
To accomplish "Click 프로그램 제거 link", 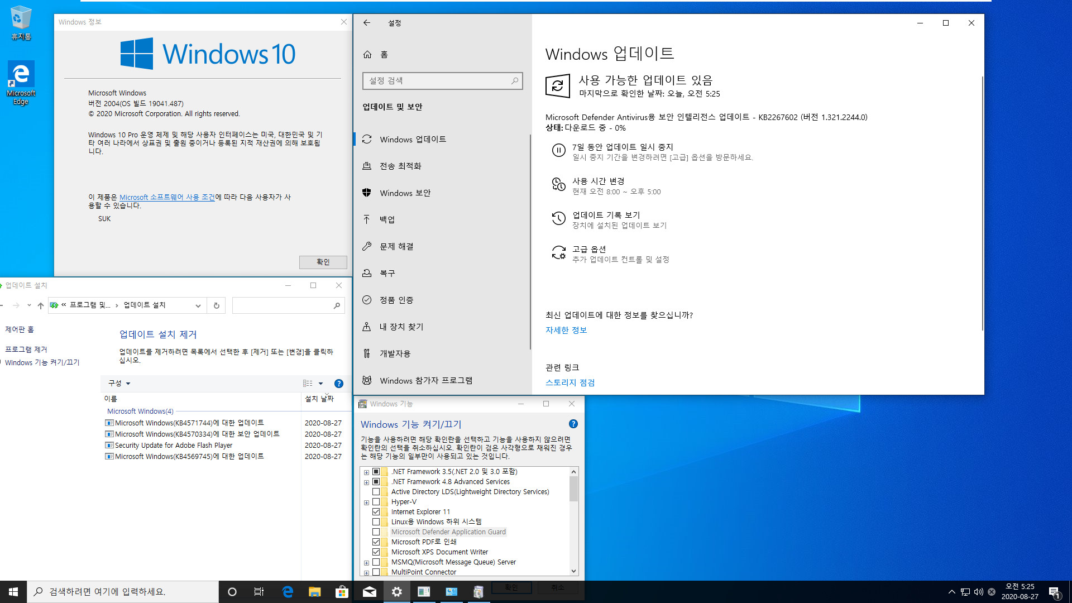I will tap(26, 349).
